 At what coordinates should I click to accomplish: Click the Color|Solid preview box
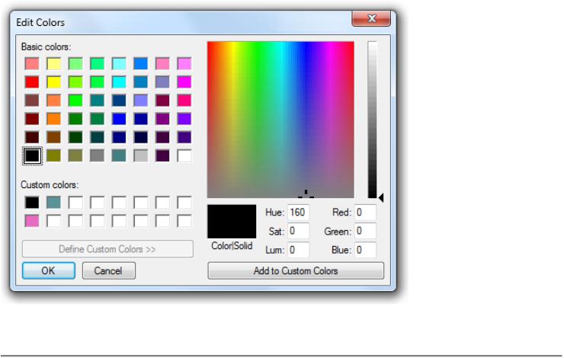[x=232, y=222]
